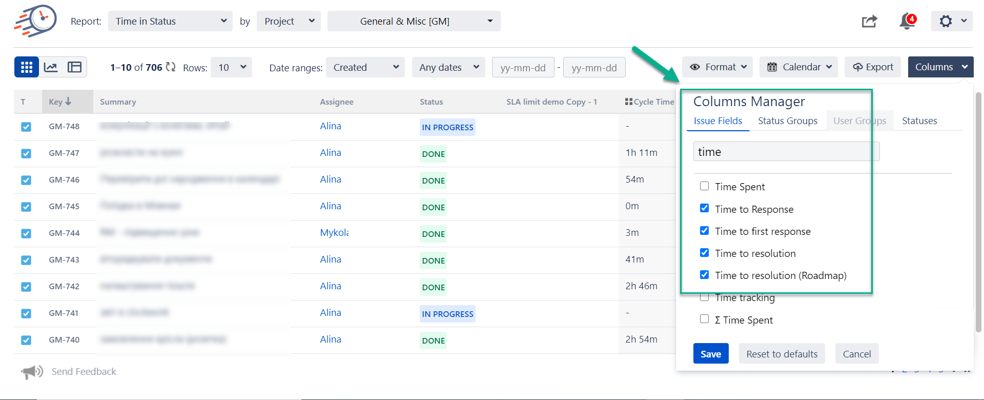The height and width of the screenshot is (400, 984).
Task: Expand the Report type dropdown
Action: pos(170,21)
